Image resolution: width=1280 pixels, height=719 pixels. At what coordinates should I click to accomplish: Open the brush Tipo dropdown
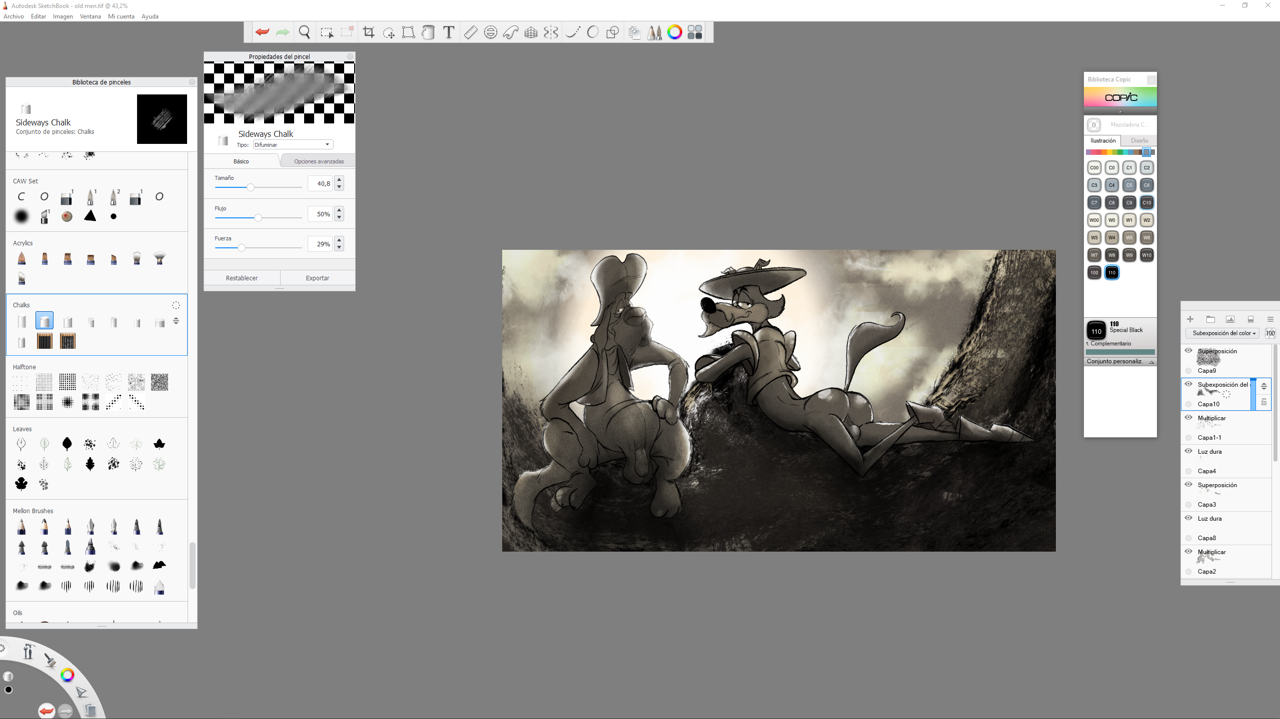coord(293,145)
